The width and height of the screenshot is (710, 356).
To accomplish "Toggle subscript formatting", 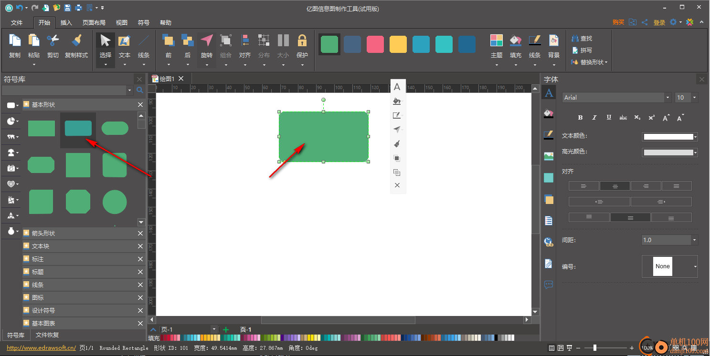I will pyautogui.click(x=637, y=117).
